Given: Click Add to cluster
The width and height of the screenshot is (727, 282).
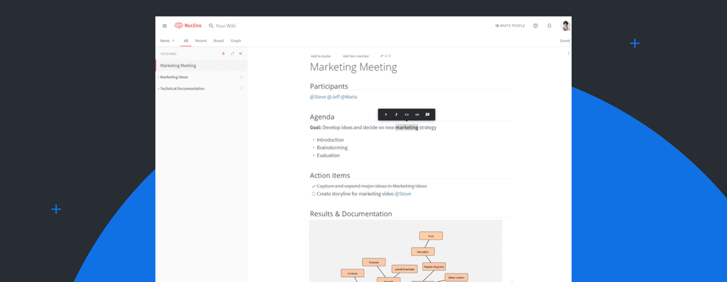Looking at the screenshot, I should tap(321, 56).
